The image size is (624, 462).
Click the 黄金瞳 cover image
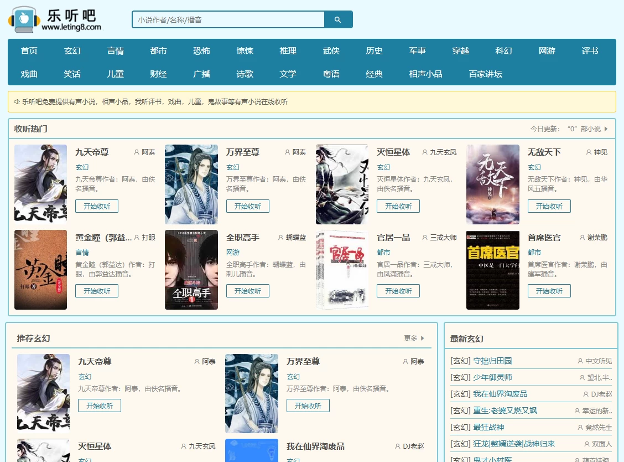[40, 270]
